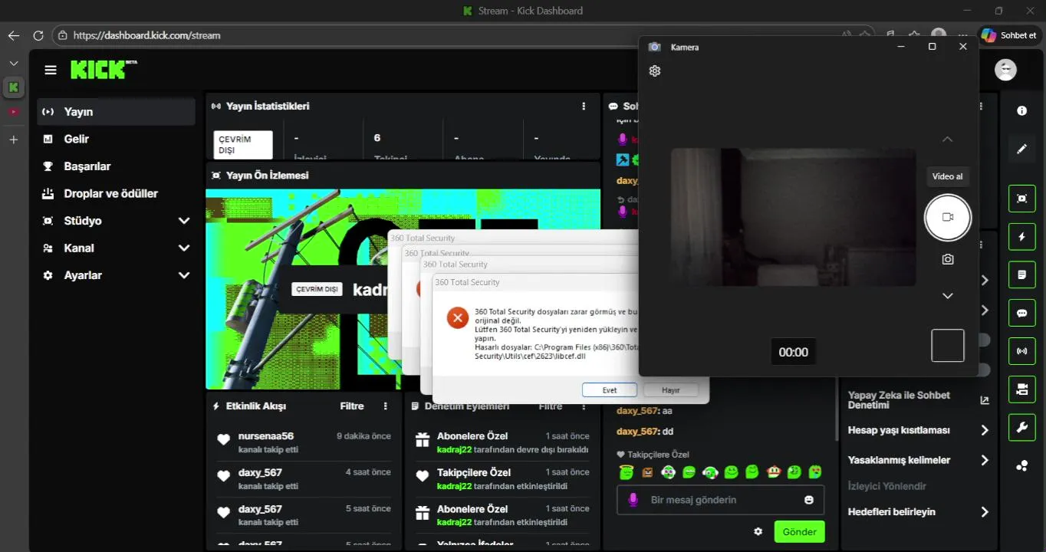Click Abonelere Özel devre dışı bırakıldı entry

(502, 442)
